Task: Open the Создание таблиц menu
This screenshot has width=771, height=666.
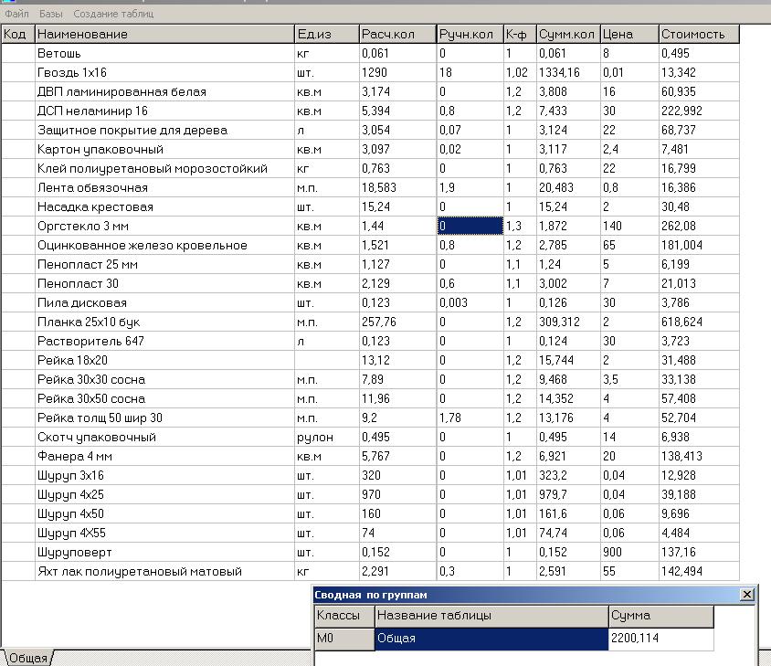Action: click(113, 14)
